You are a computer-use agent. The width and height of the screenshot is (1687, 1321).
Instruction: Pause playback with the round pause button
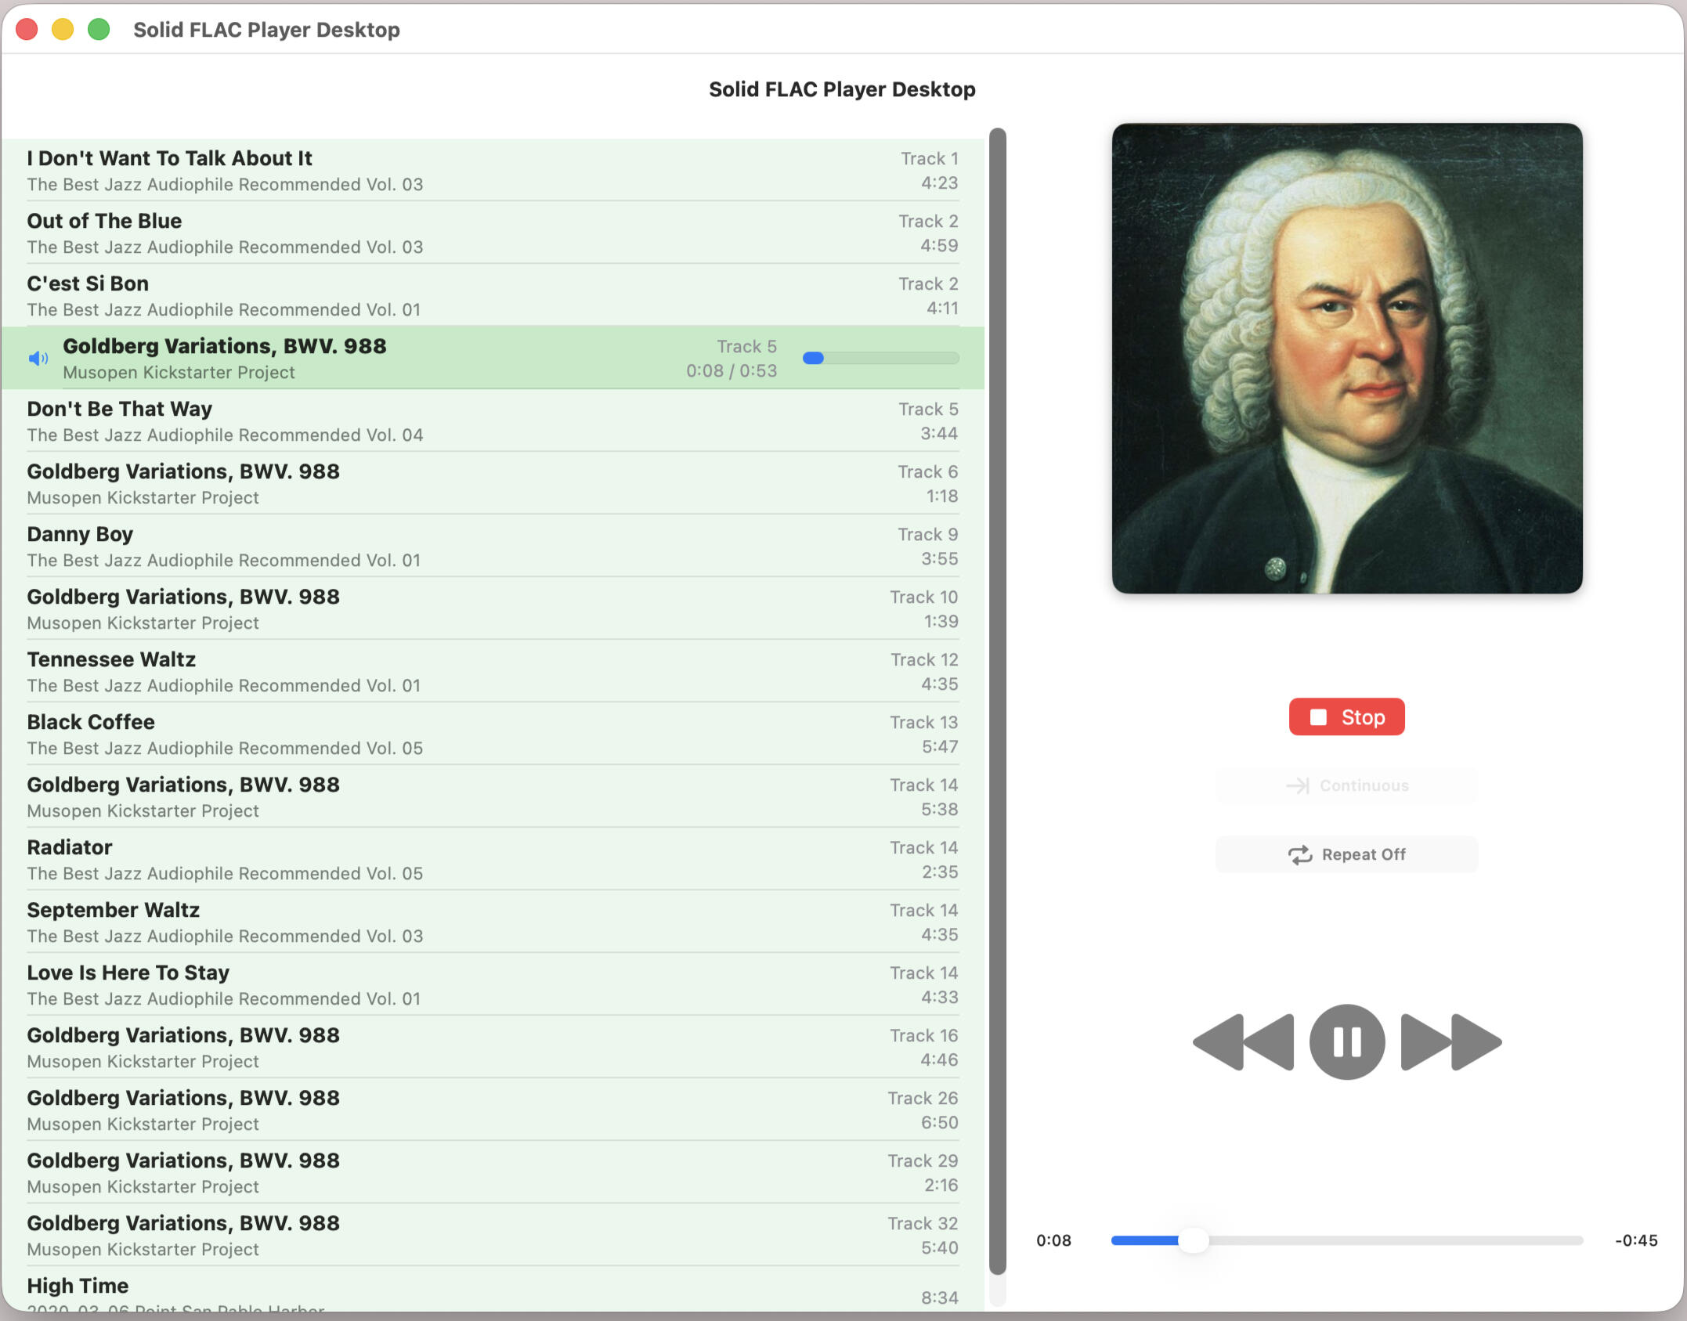tap(1347, 1042)
